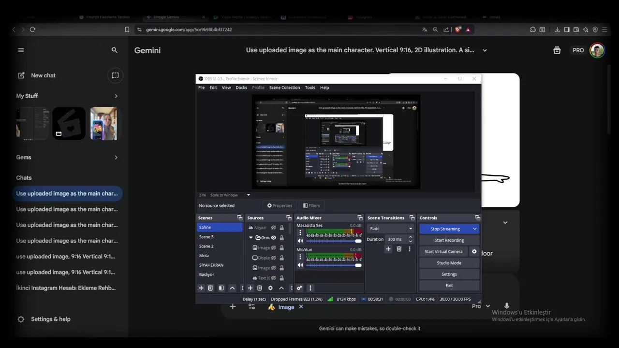Screen dimensions: 619x348
Task: Enable Studio Mode
Action: pos(449,263)
